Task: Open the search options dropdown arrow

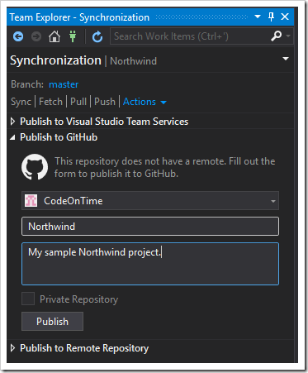Action: pos(288,36)
